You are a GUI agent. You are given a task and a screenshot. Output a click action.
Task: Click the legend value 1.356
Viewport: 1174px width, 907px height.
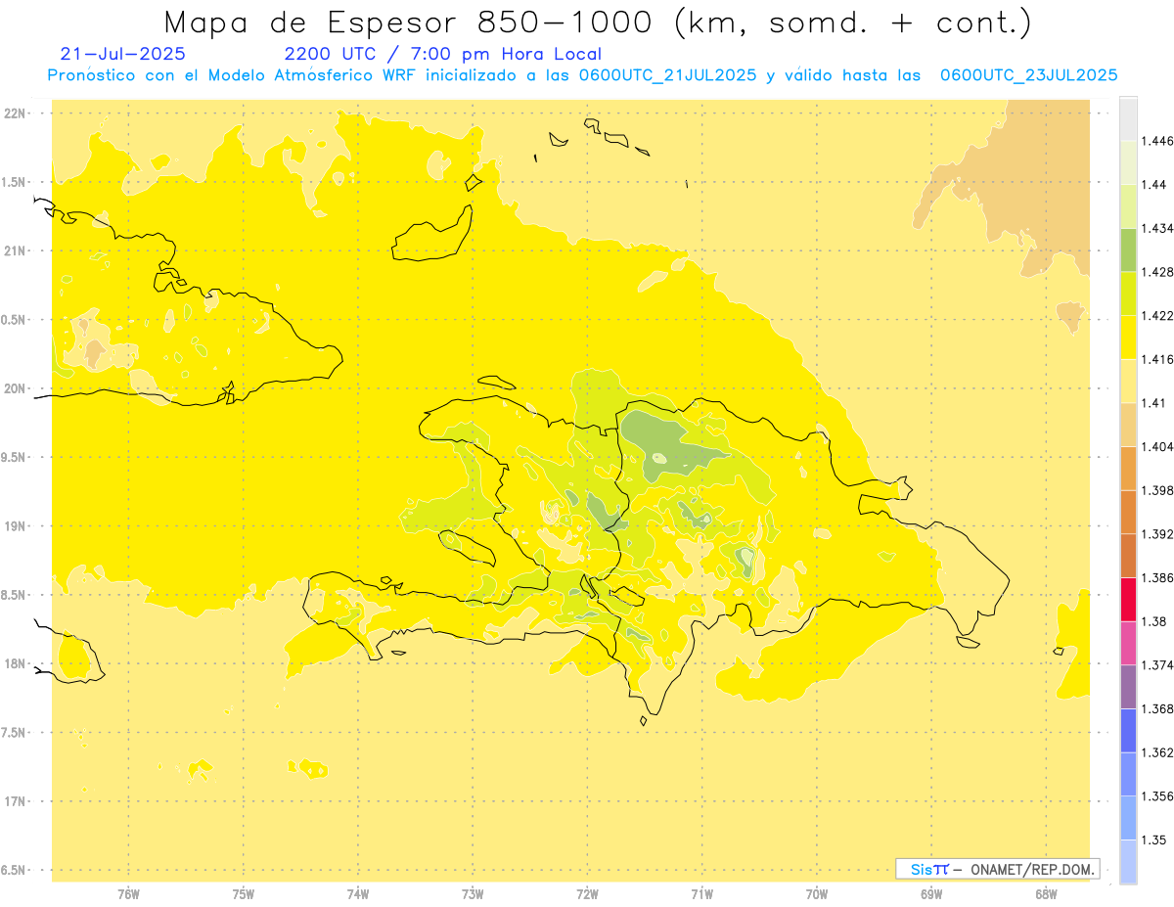pos(1158,796)
